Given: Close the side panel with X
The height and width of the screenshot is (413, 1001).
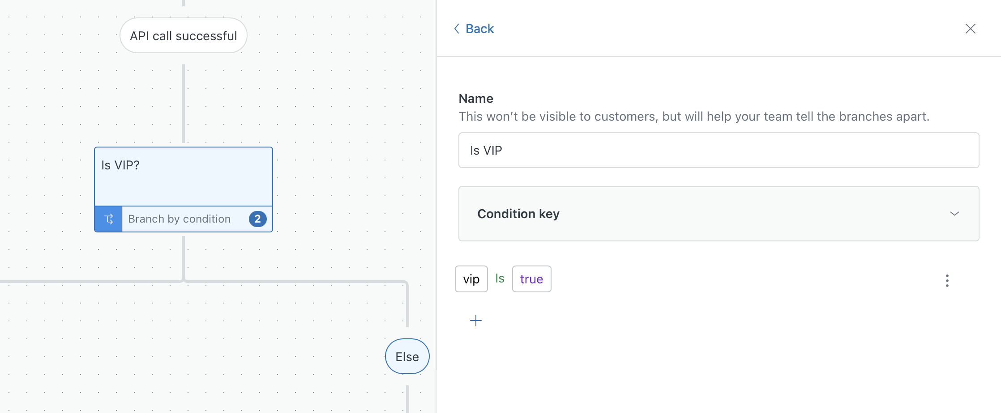Looking at the screenshot, I should [970, 29].
